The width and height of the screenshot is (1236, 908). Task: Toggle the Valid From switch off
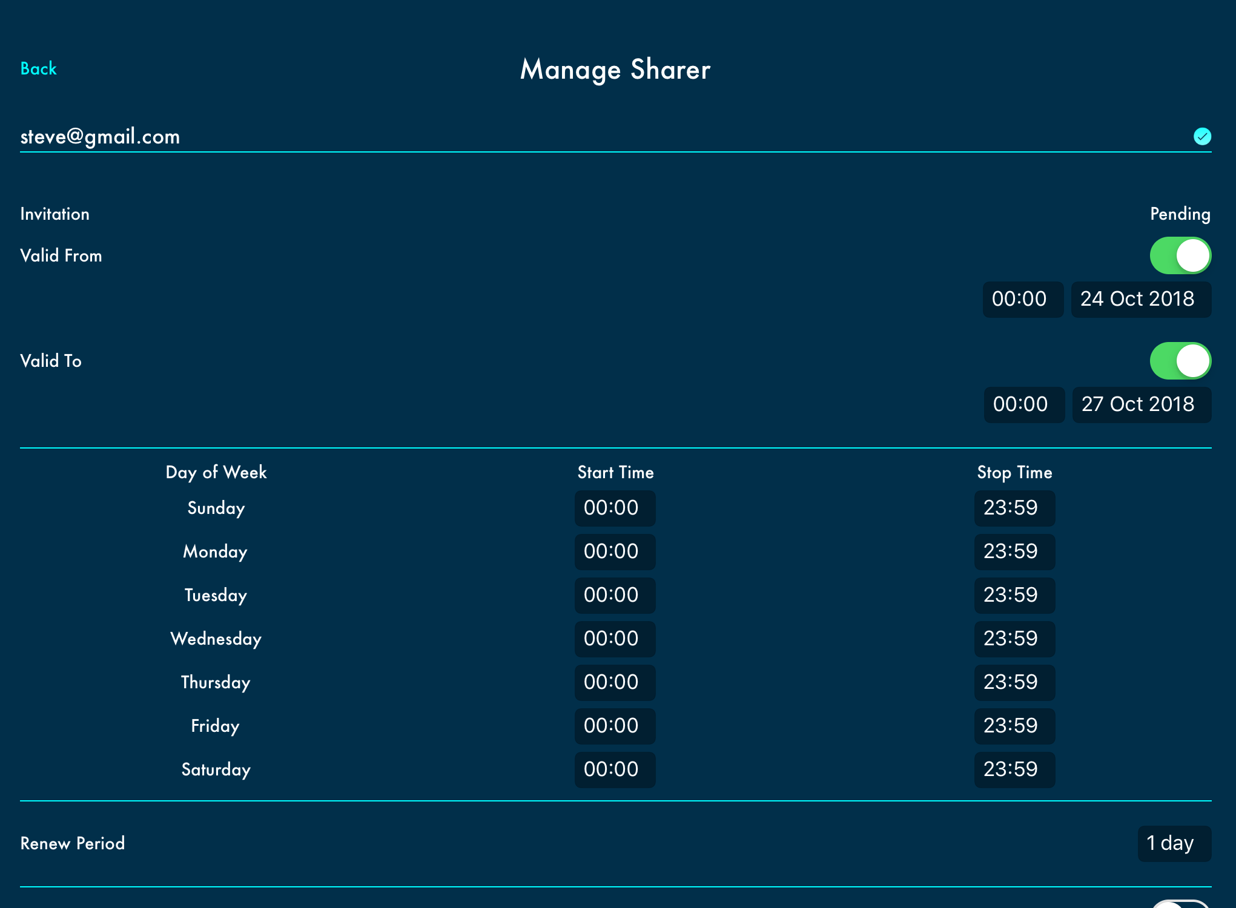pyautogui.click(x=1180, y=255)
